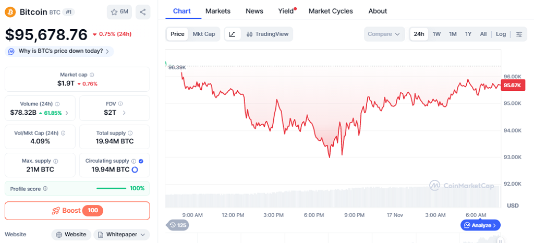This screenshot has height=243, width=534.
Task: Toggle Log scale on chart
Action: click(501, 34)
